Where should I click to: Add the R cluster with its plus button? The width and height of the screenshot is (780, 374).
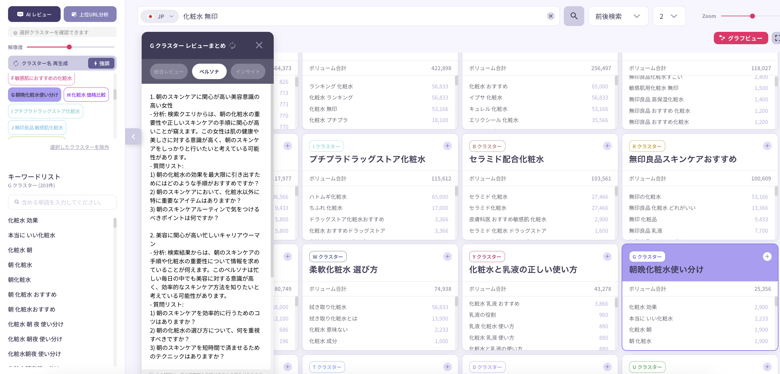tap(767, 146)
